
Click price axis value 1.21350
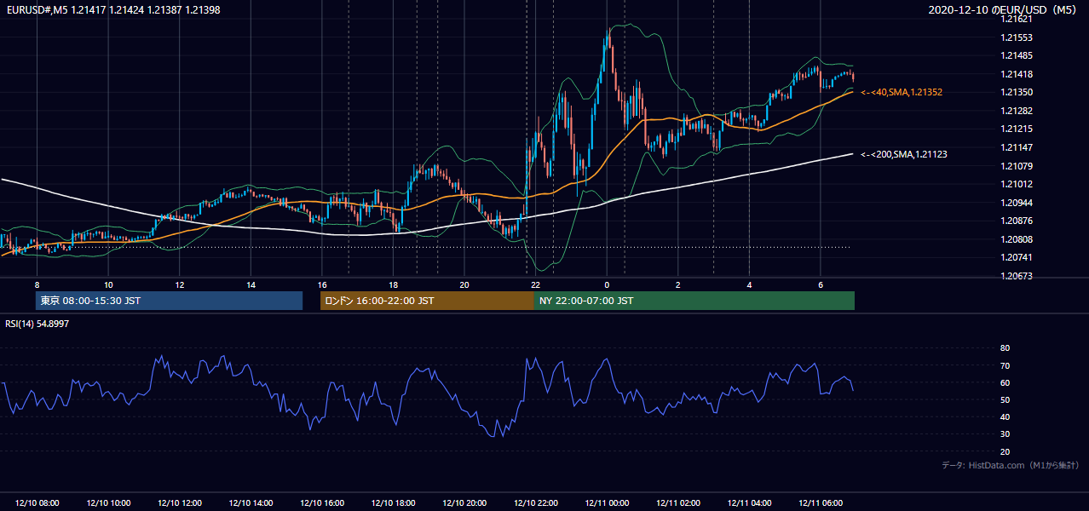tap(1017, 92)
